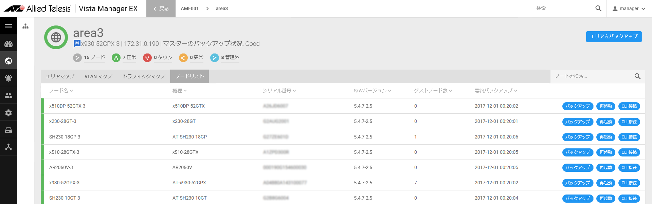This screenshot has height=204, width=652.
Task: Open the hamburger menu in sidebar
Action: [8, 26]
